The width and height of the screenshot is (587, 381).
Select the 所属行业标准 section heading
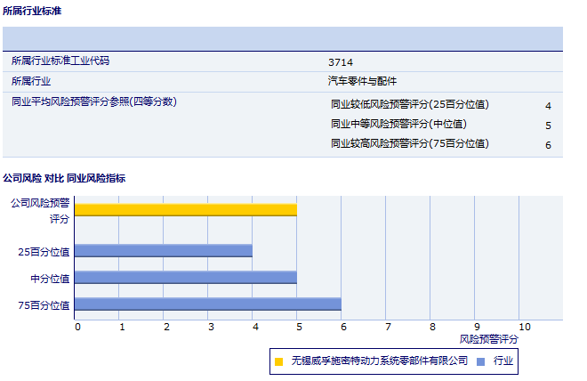click(33, 11)
